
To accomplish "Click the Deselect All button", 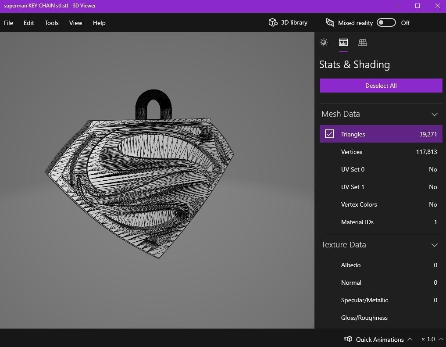I will (381, 86).
